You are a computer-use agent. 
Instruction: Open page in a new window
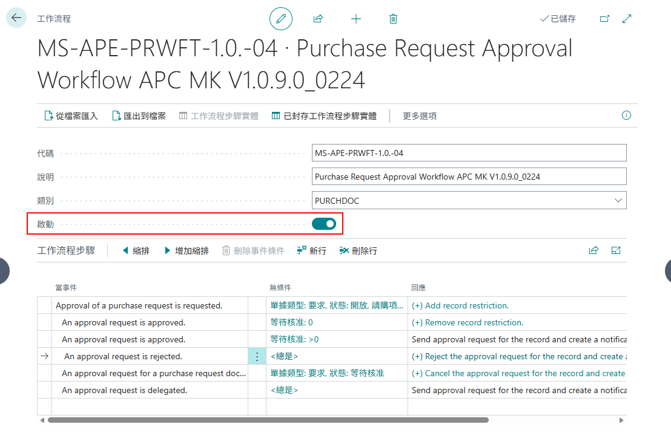[x=604, y=19]
